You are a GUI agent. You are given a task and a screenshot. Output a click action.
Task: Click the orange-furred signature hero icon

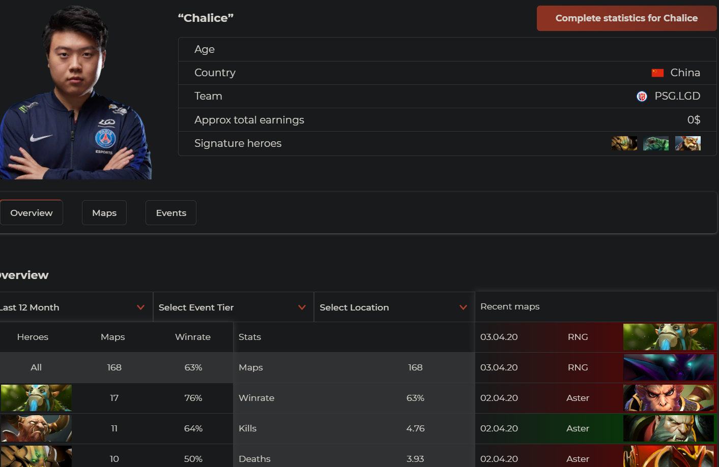click(x=687, y=143)
